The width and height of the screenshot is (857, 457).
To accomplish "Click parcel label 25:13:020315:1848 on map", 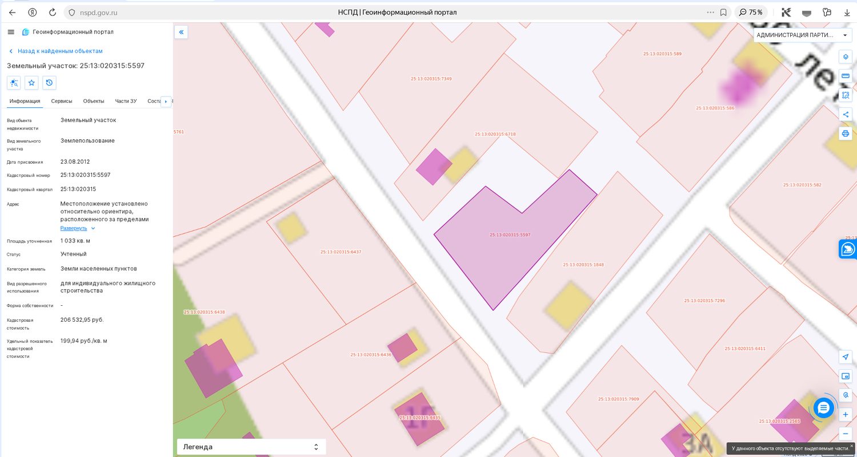I will tap(583, 265).
